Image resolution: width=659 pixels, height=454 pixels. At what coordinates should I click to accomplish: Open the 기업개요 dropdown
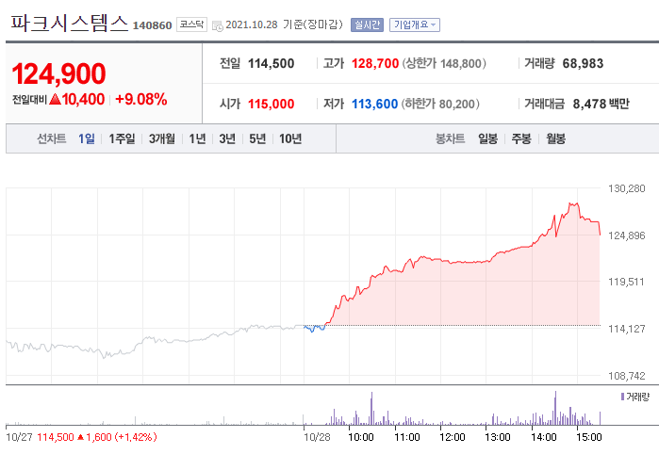pos(415,24)
